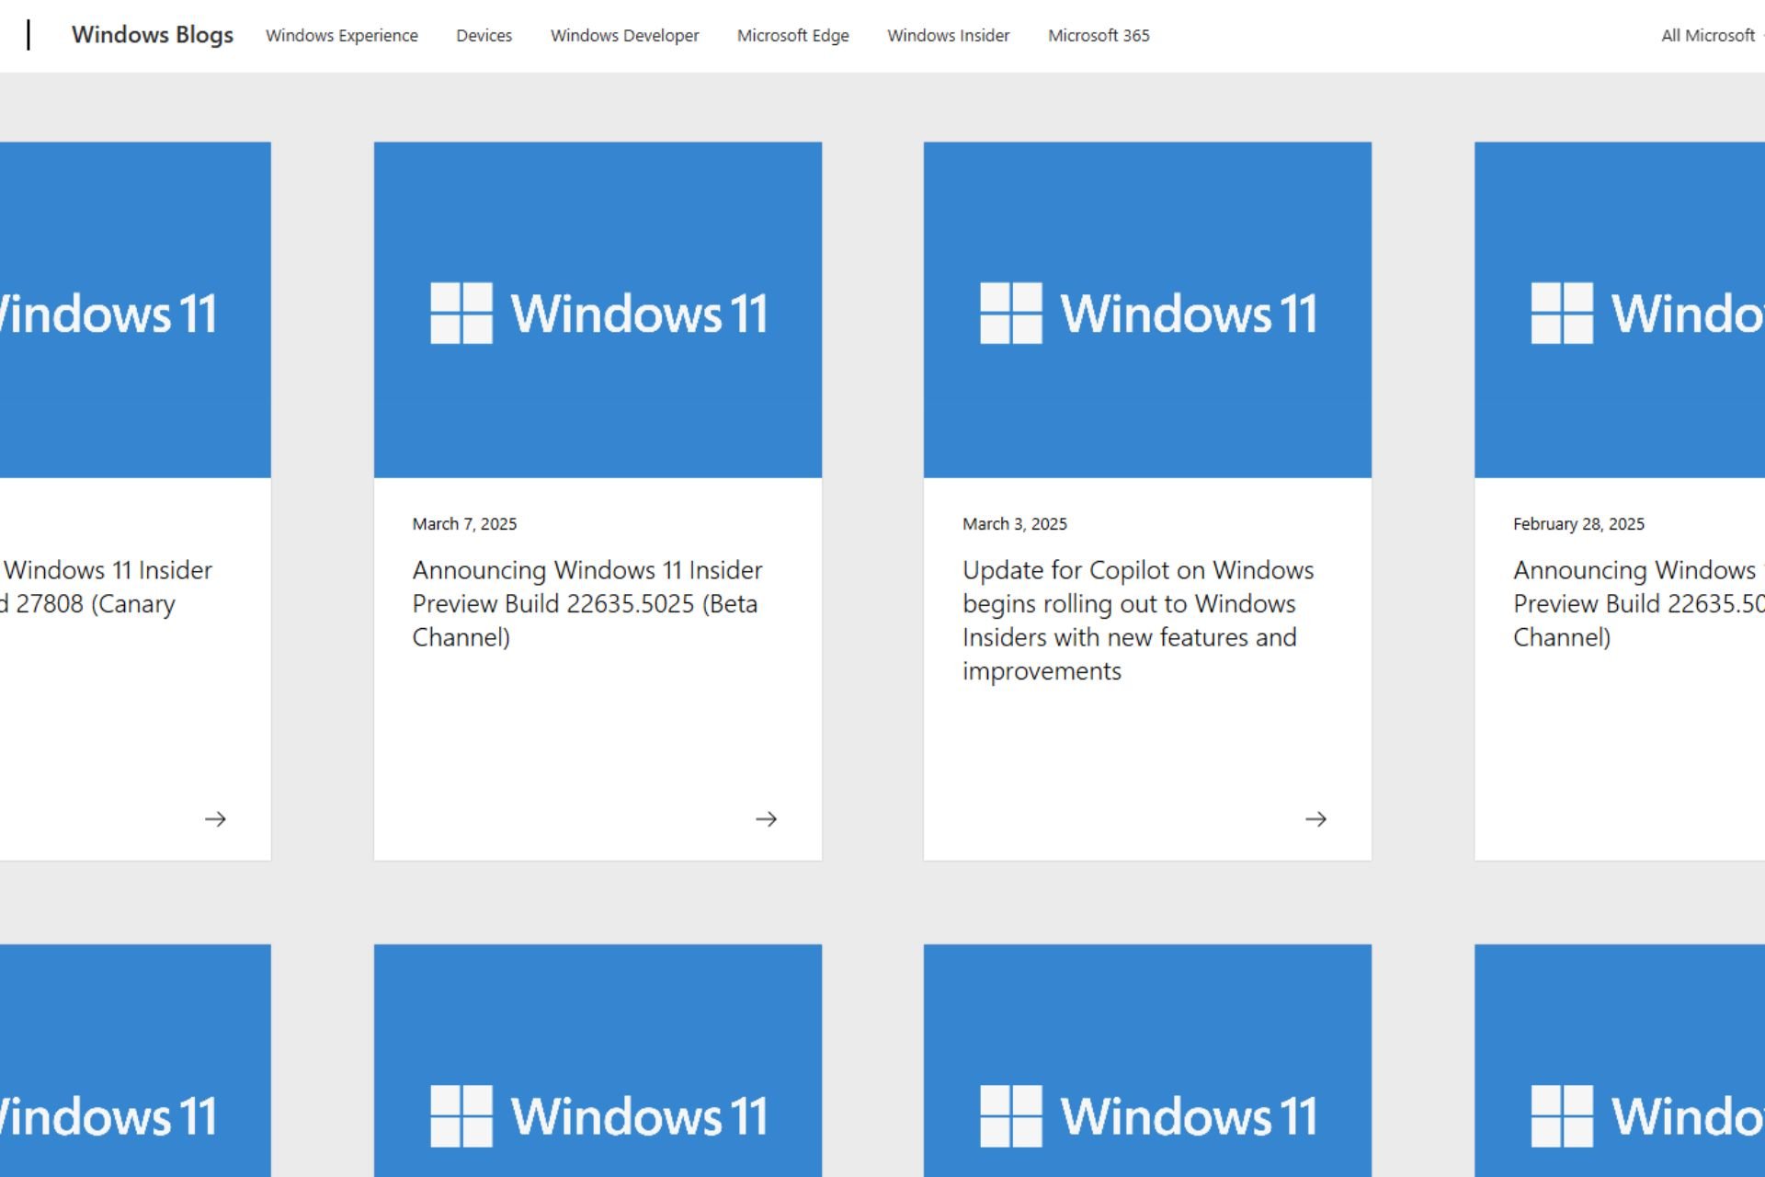The image size is (1765, 1177).
Task: Click arrow icon on Build 22635.5025 card
Action: click(766, 818)
